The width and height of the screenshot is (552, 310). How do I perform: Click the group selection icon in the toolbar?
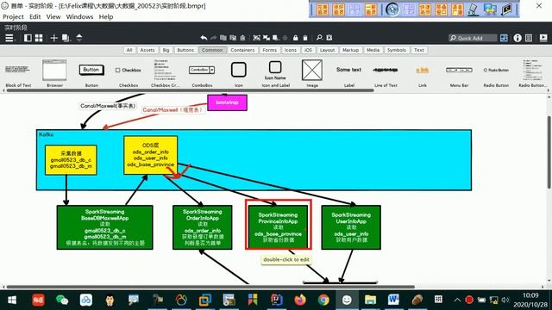click(257, 38)
